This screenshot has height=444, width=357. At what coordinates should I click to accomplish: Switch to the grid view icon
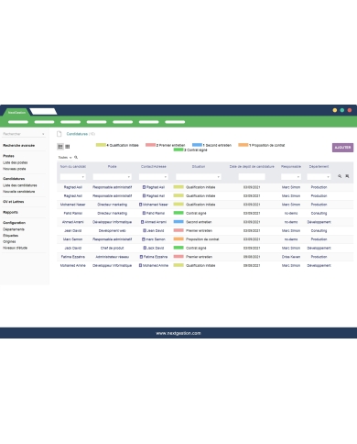coord(68,147)
